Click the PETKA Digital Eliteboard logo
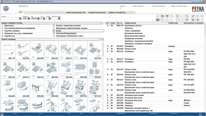The height and width of the screenshot is (116, 206). point(198,9)
